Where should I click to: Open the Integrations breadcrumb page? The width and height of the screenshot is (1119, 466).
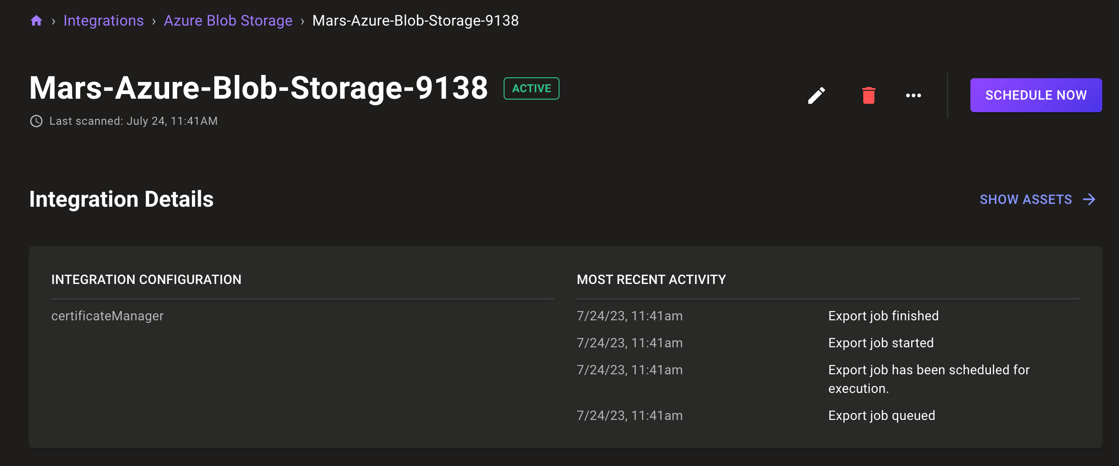103,20
